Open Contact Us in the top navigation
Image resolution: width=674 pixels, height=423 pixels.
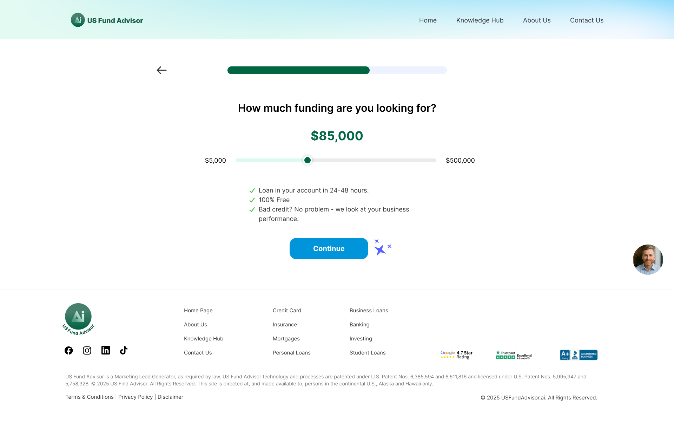tap(587, 20)
